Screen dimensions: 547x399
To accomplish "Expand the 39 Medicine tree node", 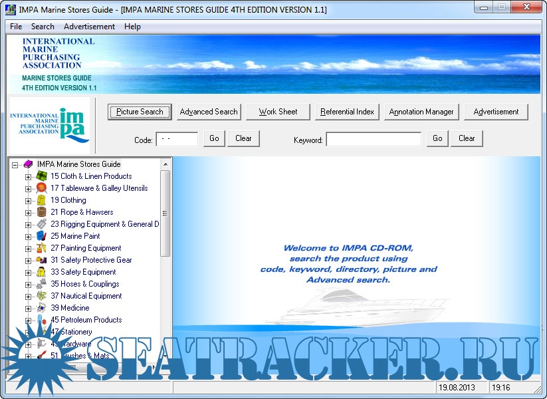I will (x=28, y=309).
